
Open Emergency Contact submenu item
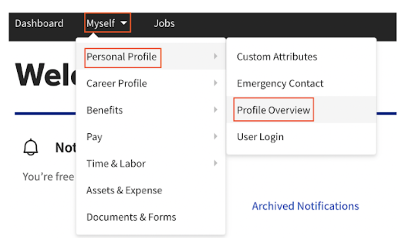click(280, 83)
